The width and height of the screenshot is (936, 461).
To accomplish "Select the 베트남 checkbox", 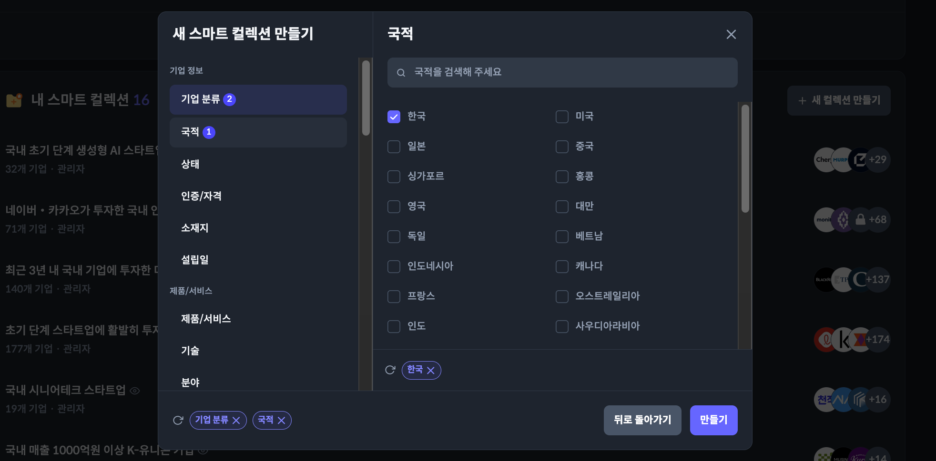I will pos(562,236).
